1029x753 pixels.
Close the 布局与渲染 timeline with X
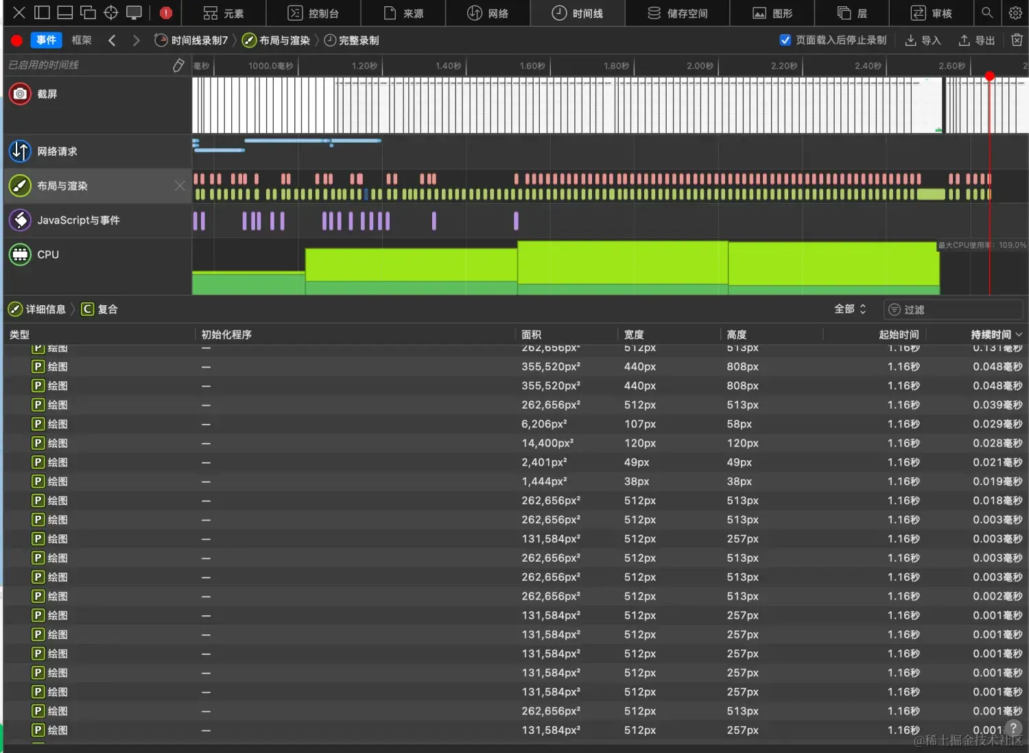click(x=180, y=186)
